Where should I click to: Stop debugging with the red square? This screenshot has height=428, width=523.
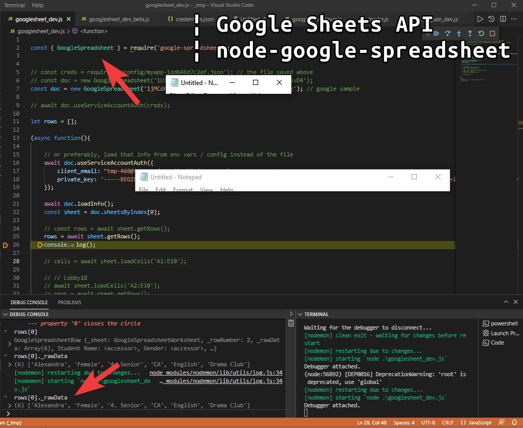[x=492, y=34]
